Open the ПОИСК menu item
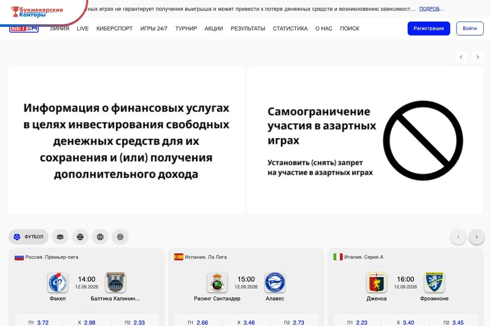The height and width of the screenshot is (326, 491). [x=349, y=28]
